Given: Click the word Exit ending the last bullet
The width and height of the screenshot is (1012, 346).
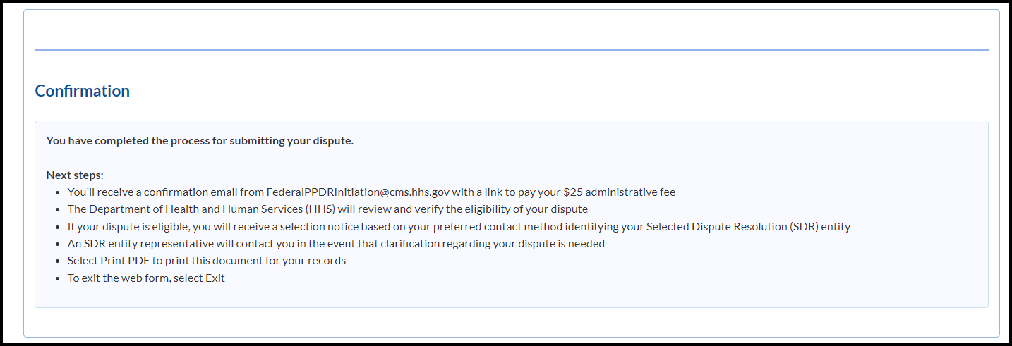Looking at the screenshot, I should click(x=215, y=278).
